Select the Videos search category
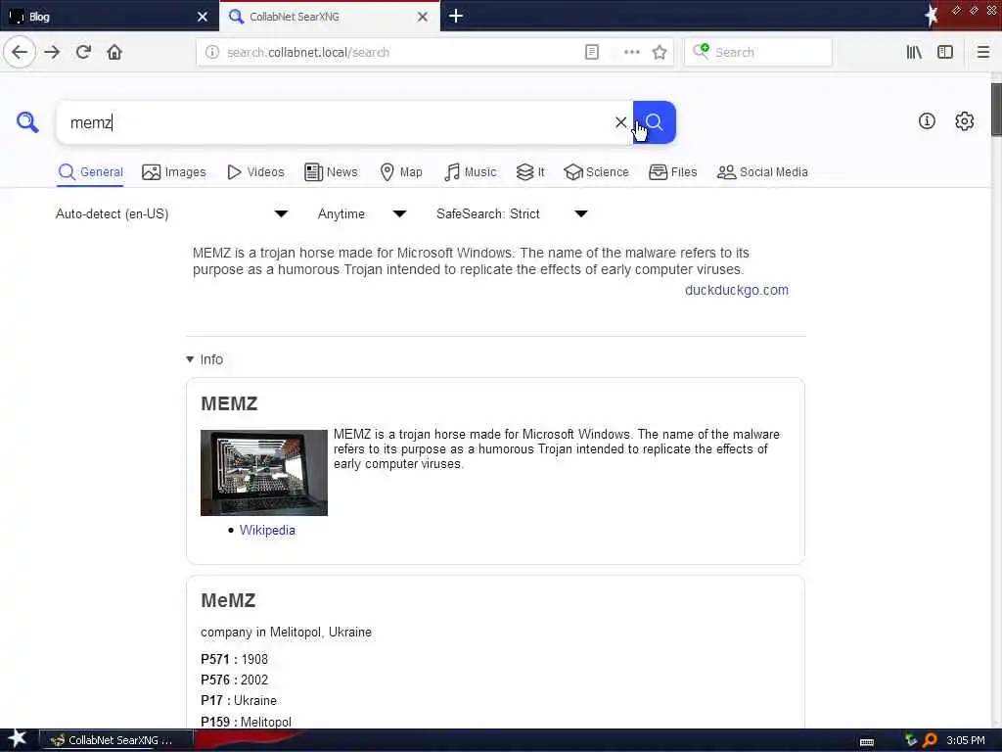The height and width of the screenshot is (752, 1002). coord(255,172)
